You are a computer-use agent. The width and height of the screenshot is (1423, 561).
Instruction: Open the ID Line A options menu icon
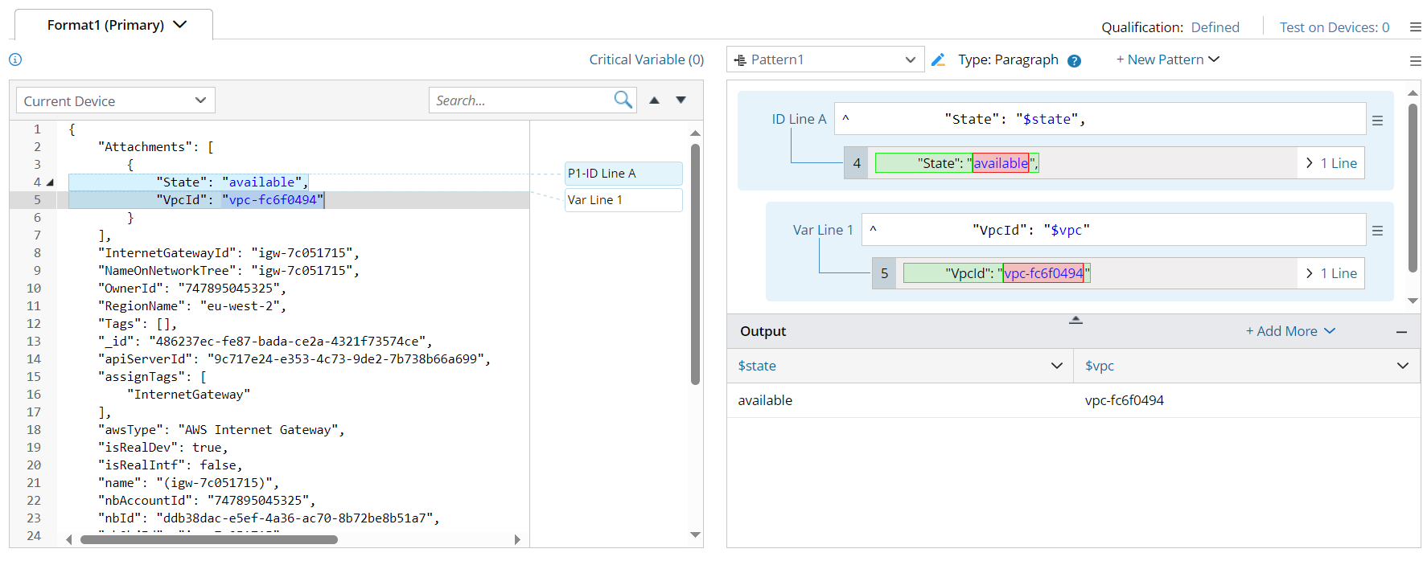pos(1377,121)
